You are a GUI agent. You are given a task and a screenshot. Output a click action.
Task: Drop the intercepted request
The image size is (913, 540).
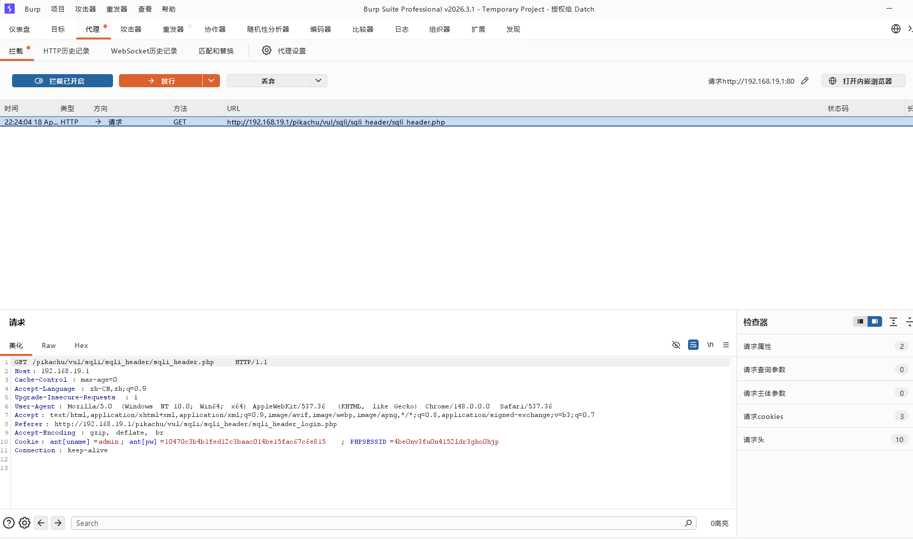coord(268,81)
